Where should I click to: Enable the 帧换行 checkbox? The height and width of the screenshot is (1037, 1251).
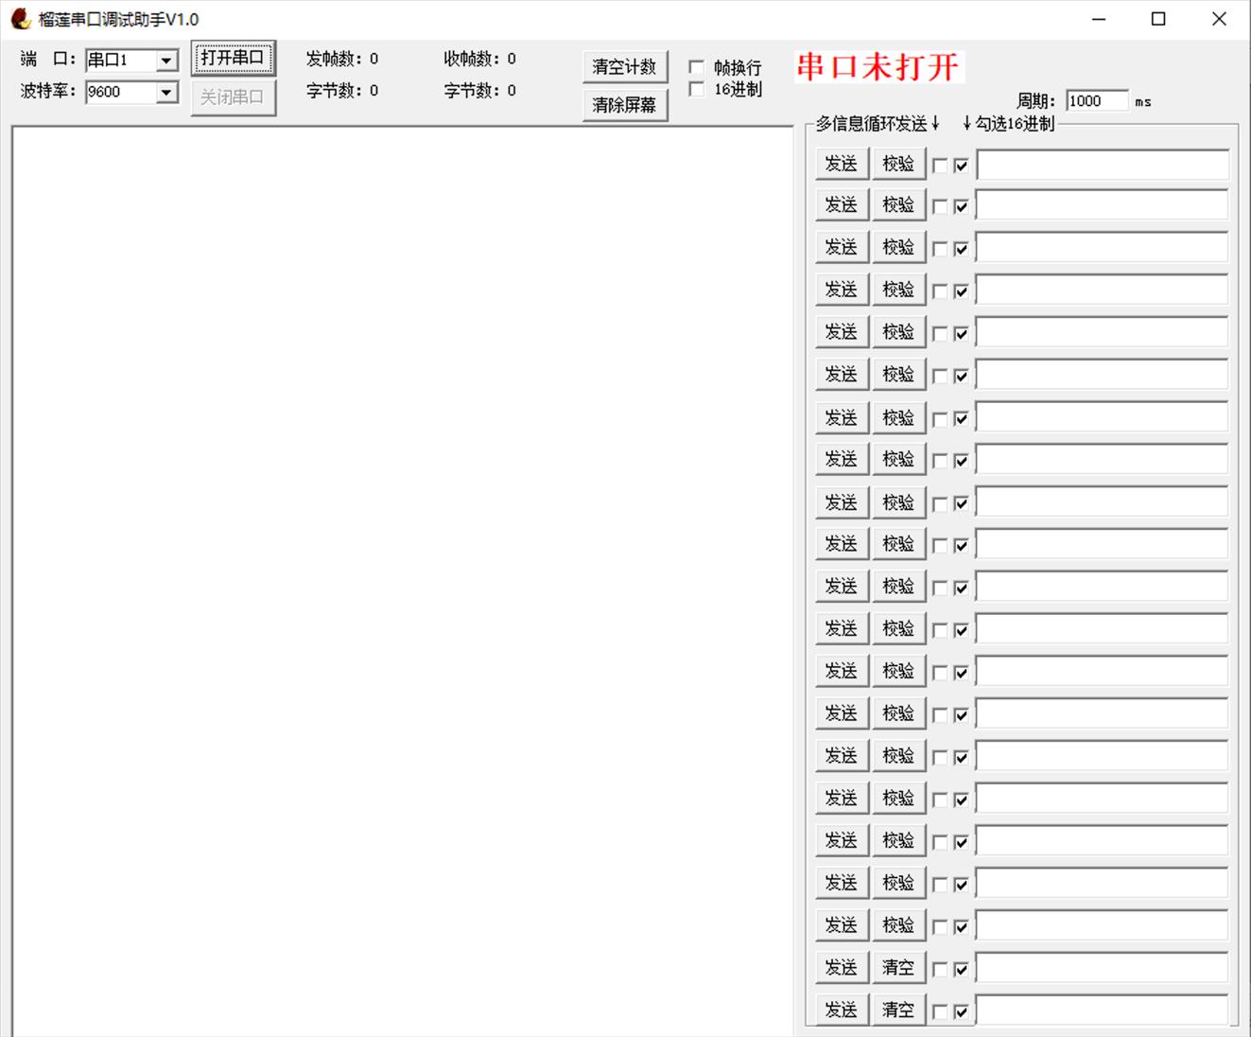(697, 67)
